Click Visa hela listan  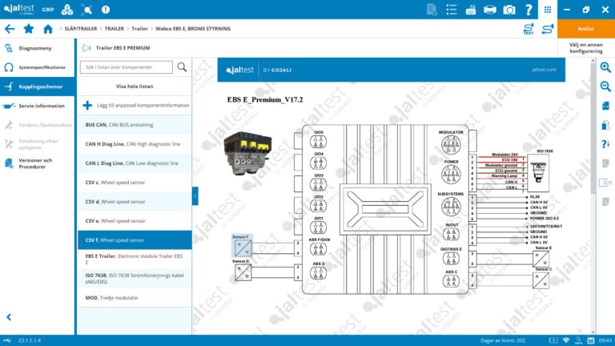(x=135, y=86)
